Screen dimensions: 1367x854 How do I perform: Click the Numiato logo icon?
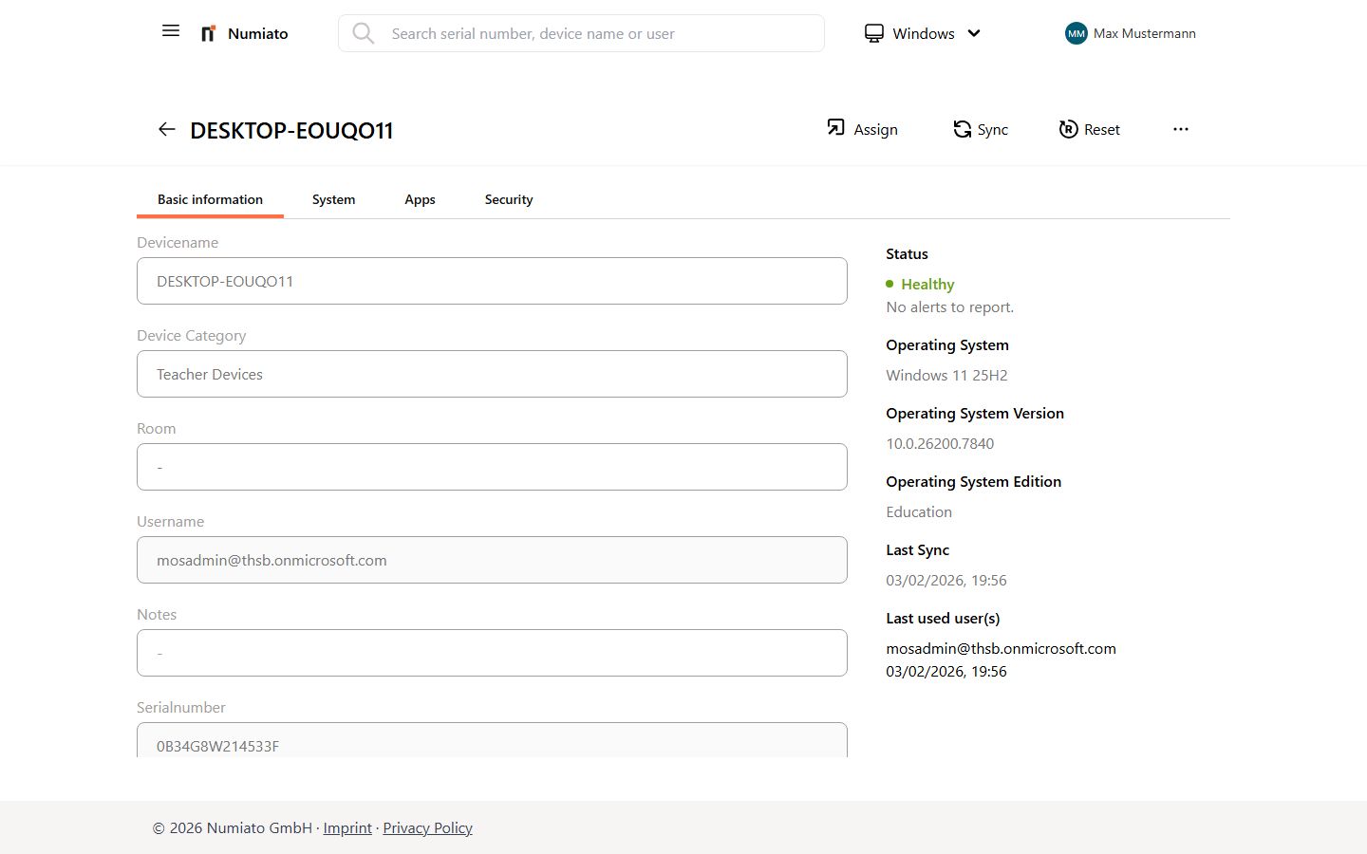tap(208, 34)
